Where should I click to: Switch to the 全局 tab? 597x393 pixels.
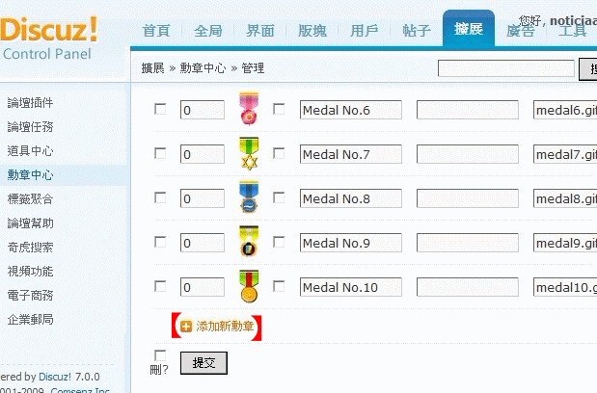[x=208, y=31]
